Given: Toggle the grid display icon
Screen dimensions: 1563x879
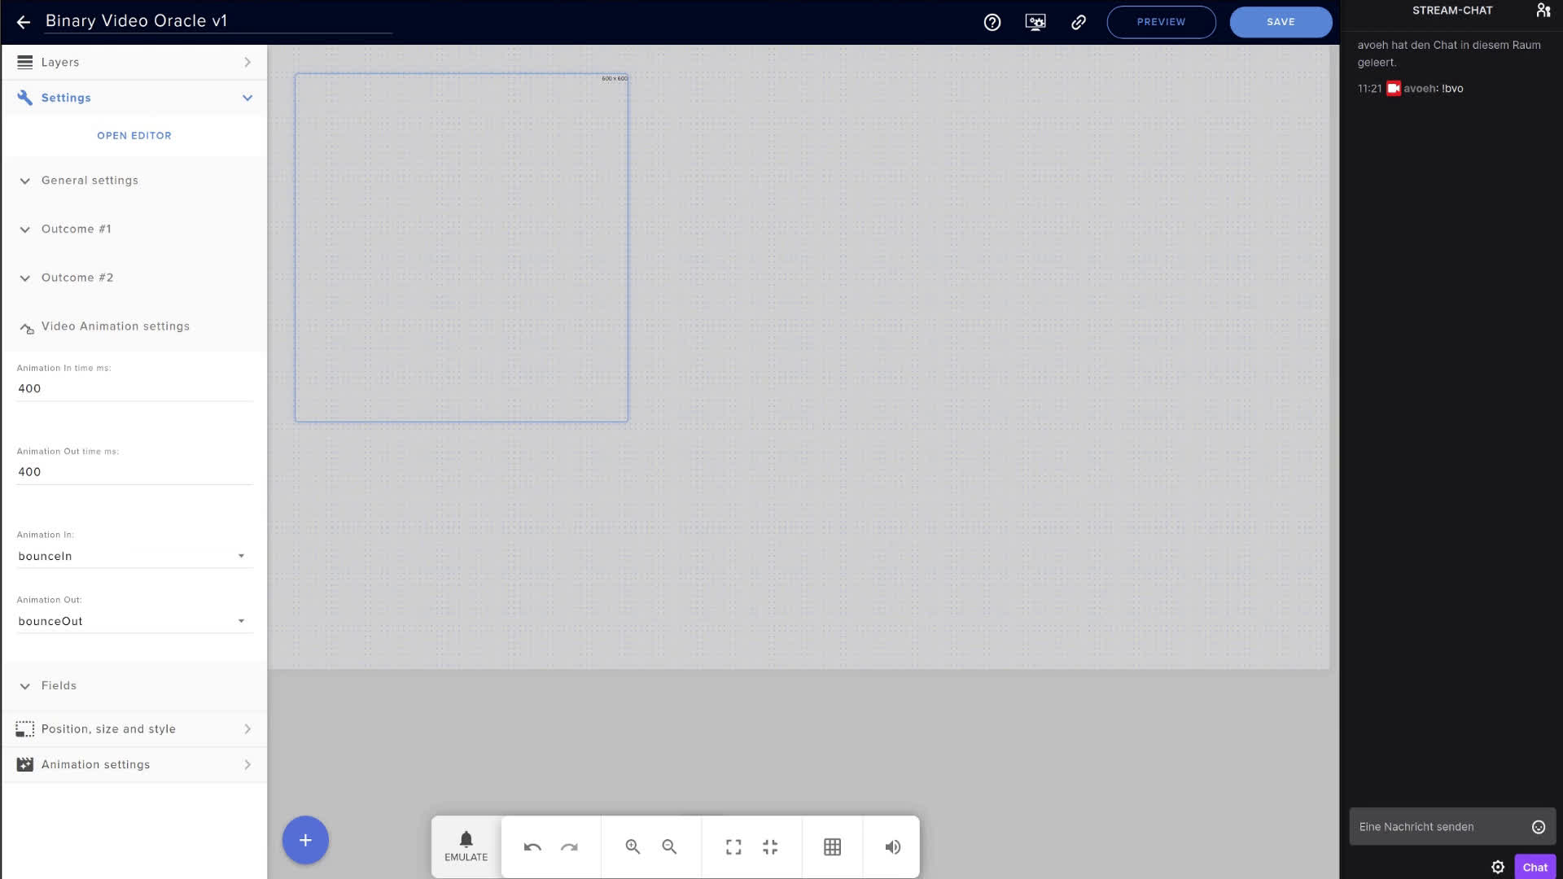Looking at the screenshot, I should coord(832,846).
